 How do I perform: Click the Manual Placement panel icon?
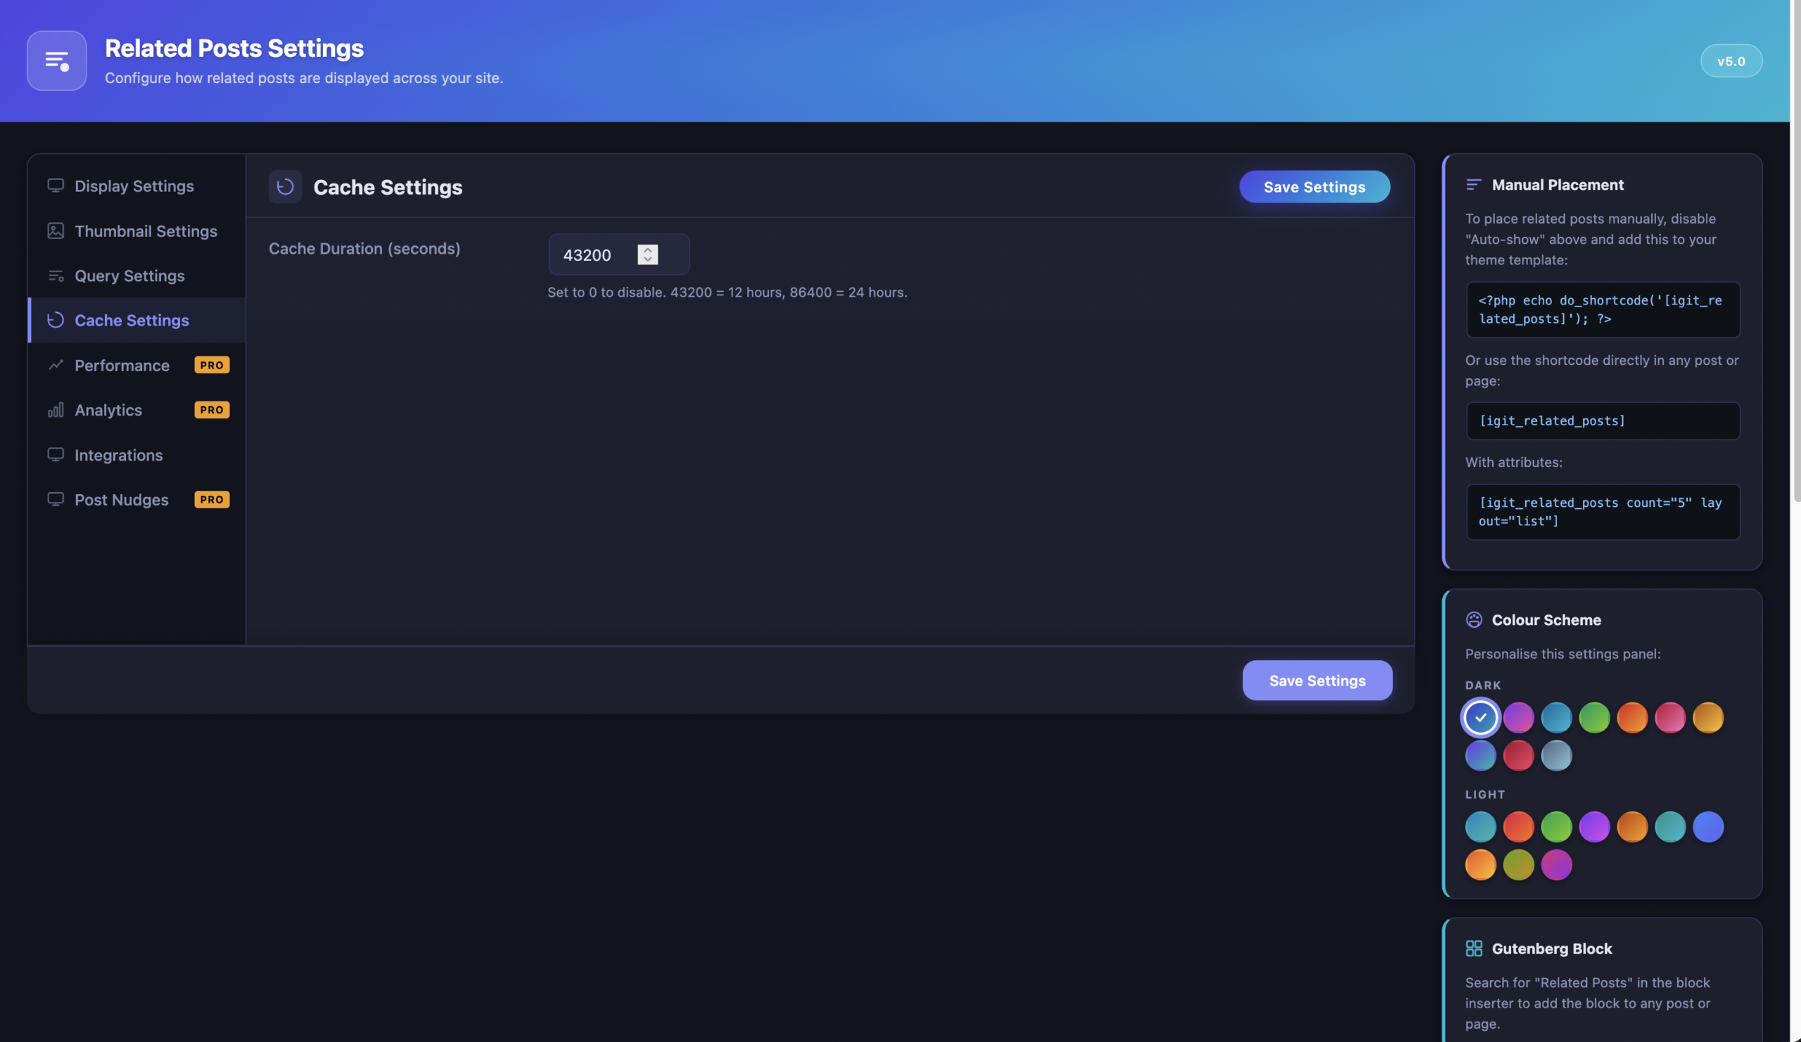[1474, 184]
